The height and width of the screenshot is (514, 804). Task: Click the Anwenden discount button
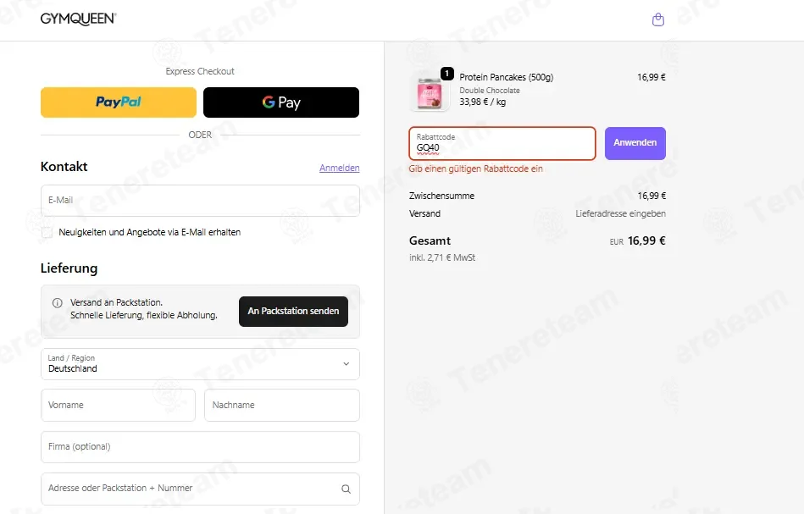[x=635, y=143]
